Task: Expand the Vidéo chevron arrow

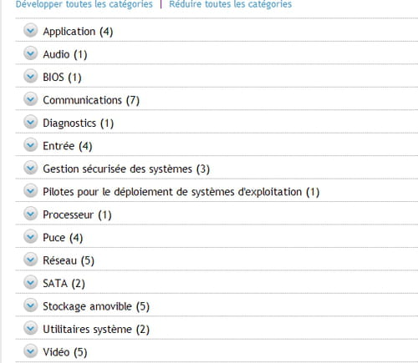Action: coord(30,351)
